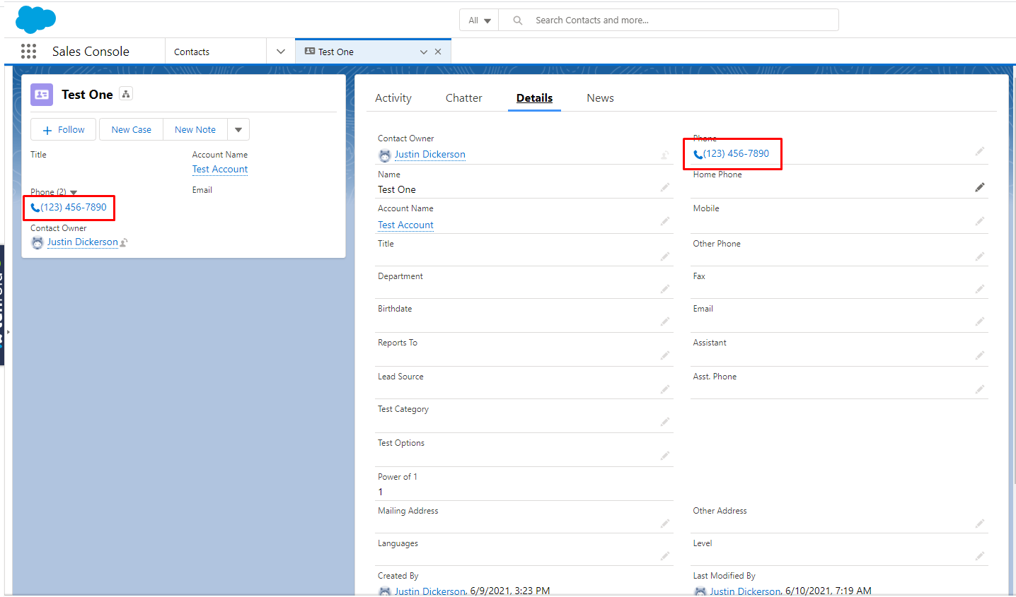Open Justin Dickerson Contact Owner link in Details
1016x597 pixels.
click(x=430, y=155)
